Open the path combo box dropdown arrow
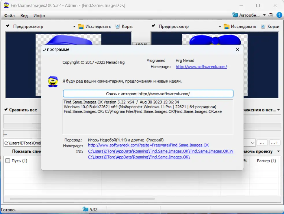284x214 pixels. tap(253, 143)
